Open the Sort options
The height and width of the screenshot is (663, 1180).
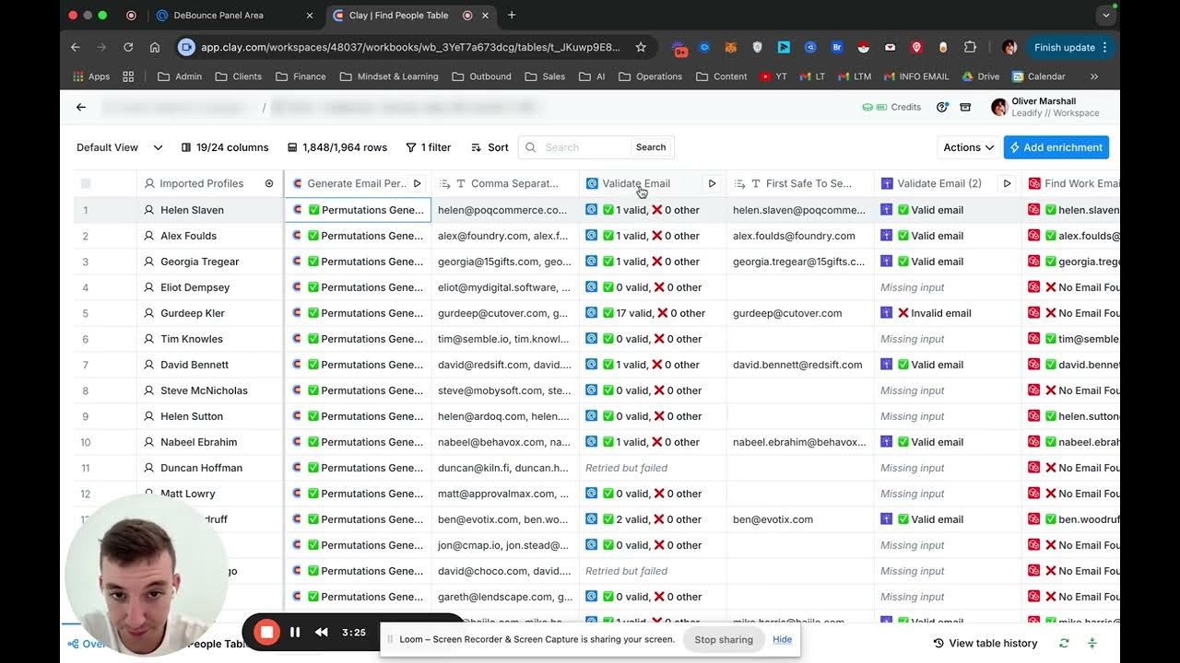click(x=490, y=147)
